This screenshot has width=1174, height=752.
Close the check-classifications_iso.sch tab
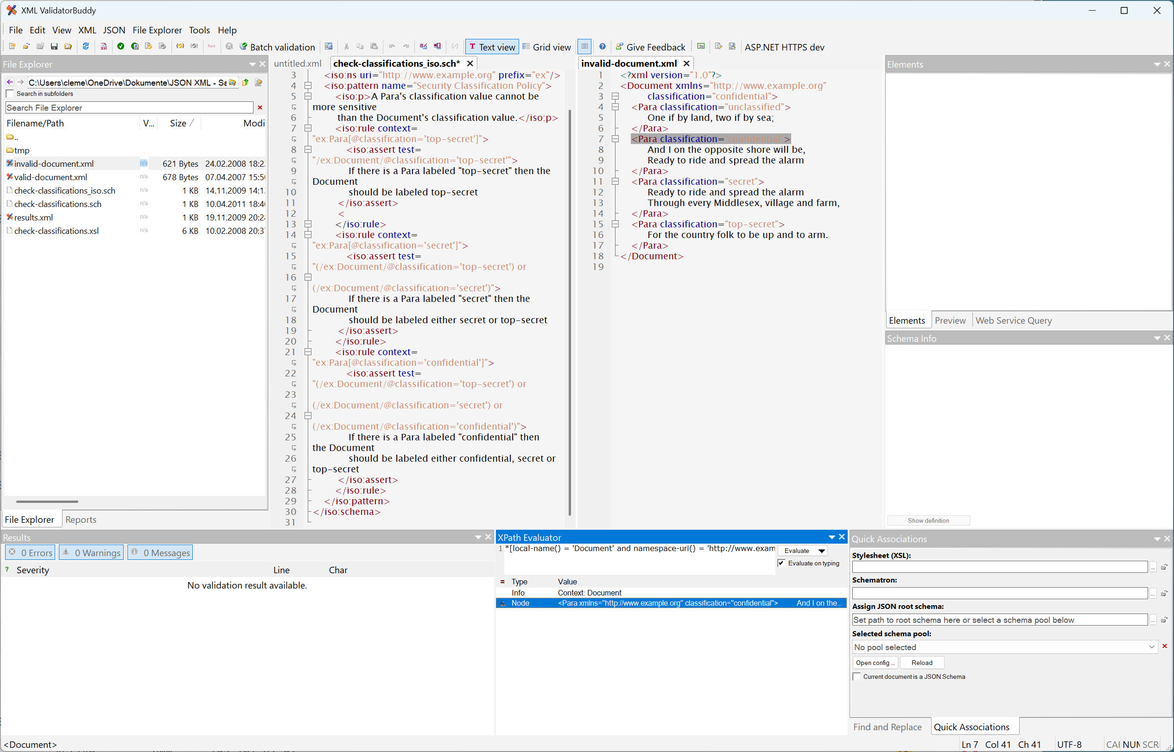pyautogui.click(x=470, y=63)
